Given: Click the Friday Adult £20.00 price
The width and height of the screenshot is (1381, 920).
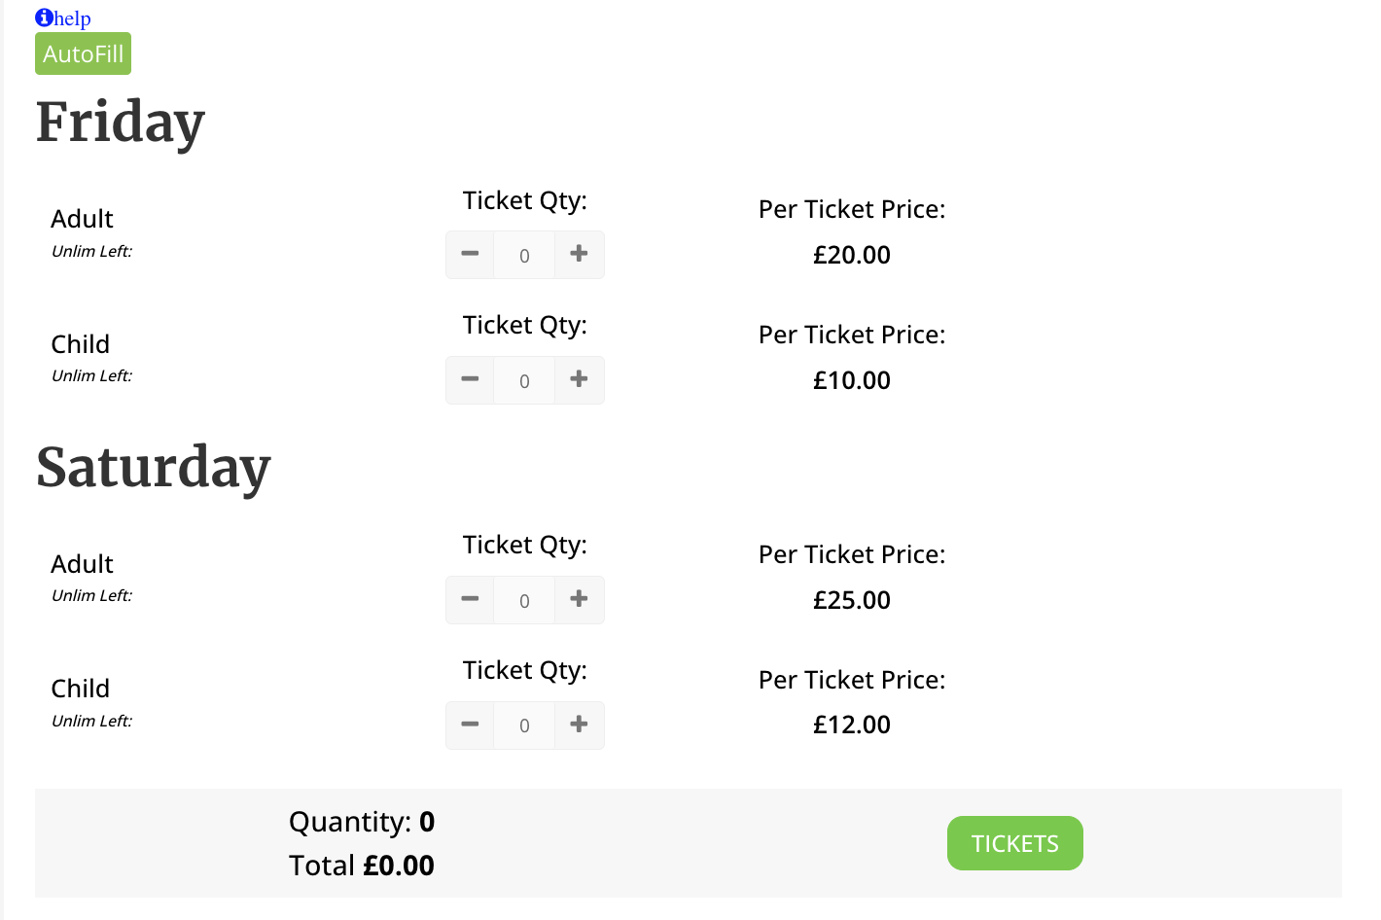Looking at the screenshot, I should coord(852,255).
